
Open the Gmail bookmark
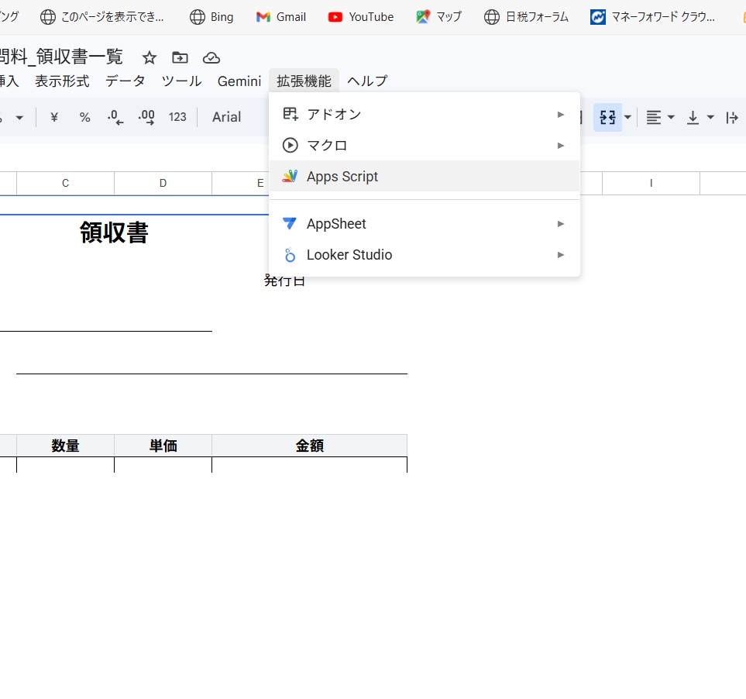coord(281,16)
